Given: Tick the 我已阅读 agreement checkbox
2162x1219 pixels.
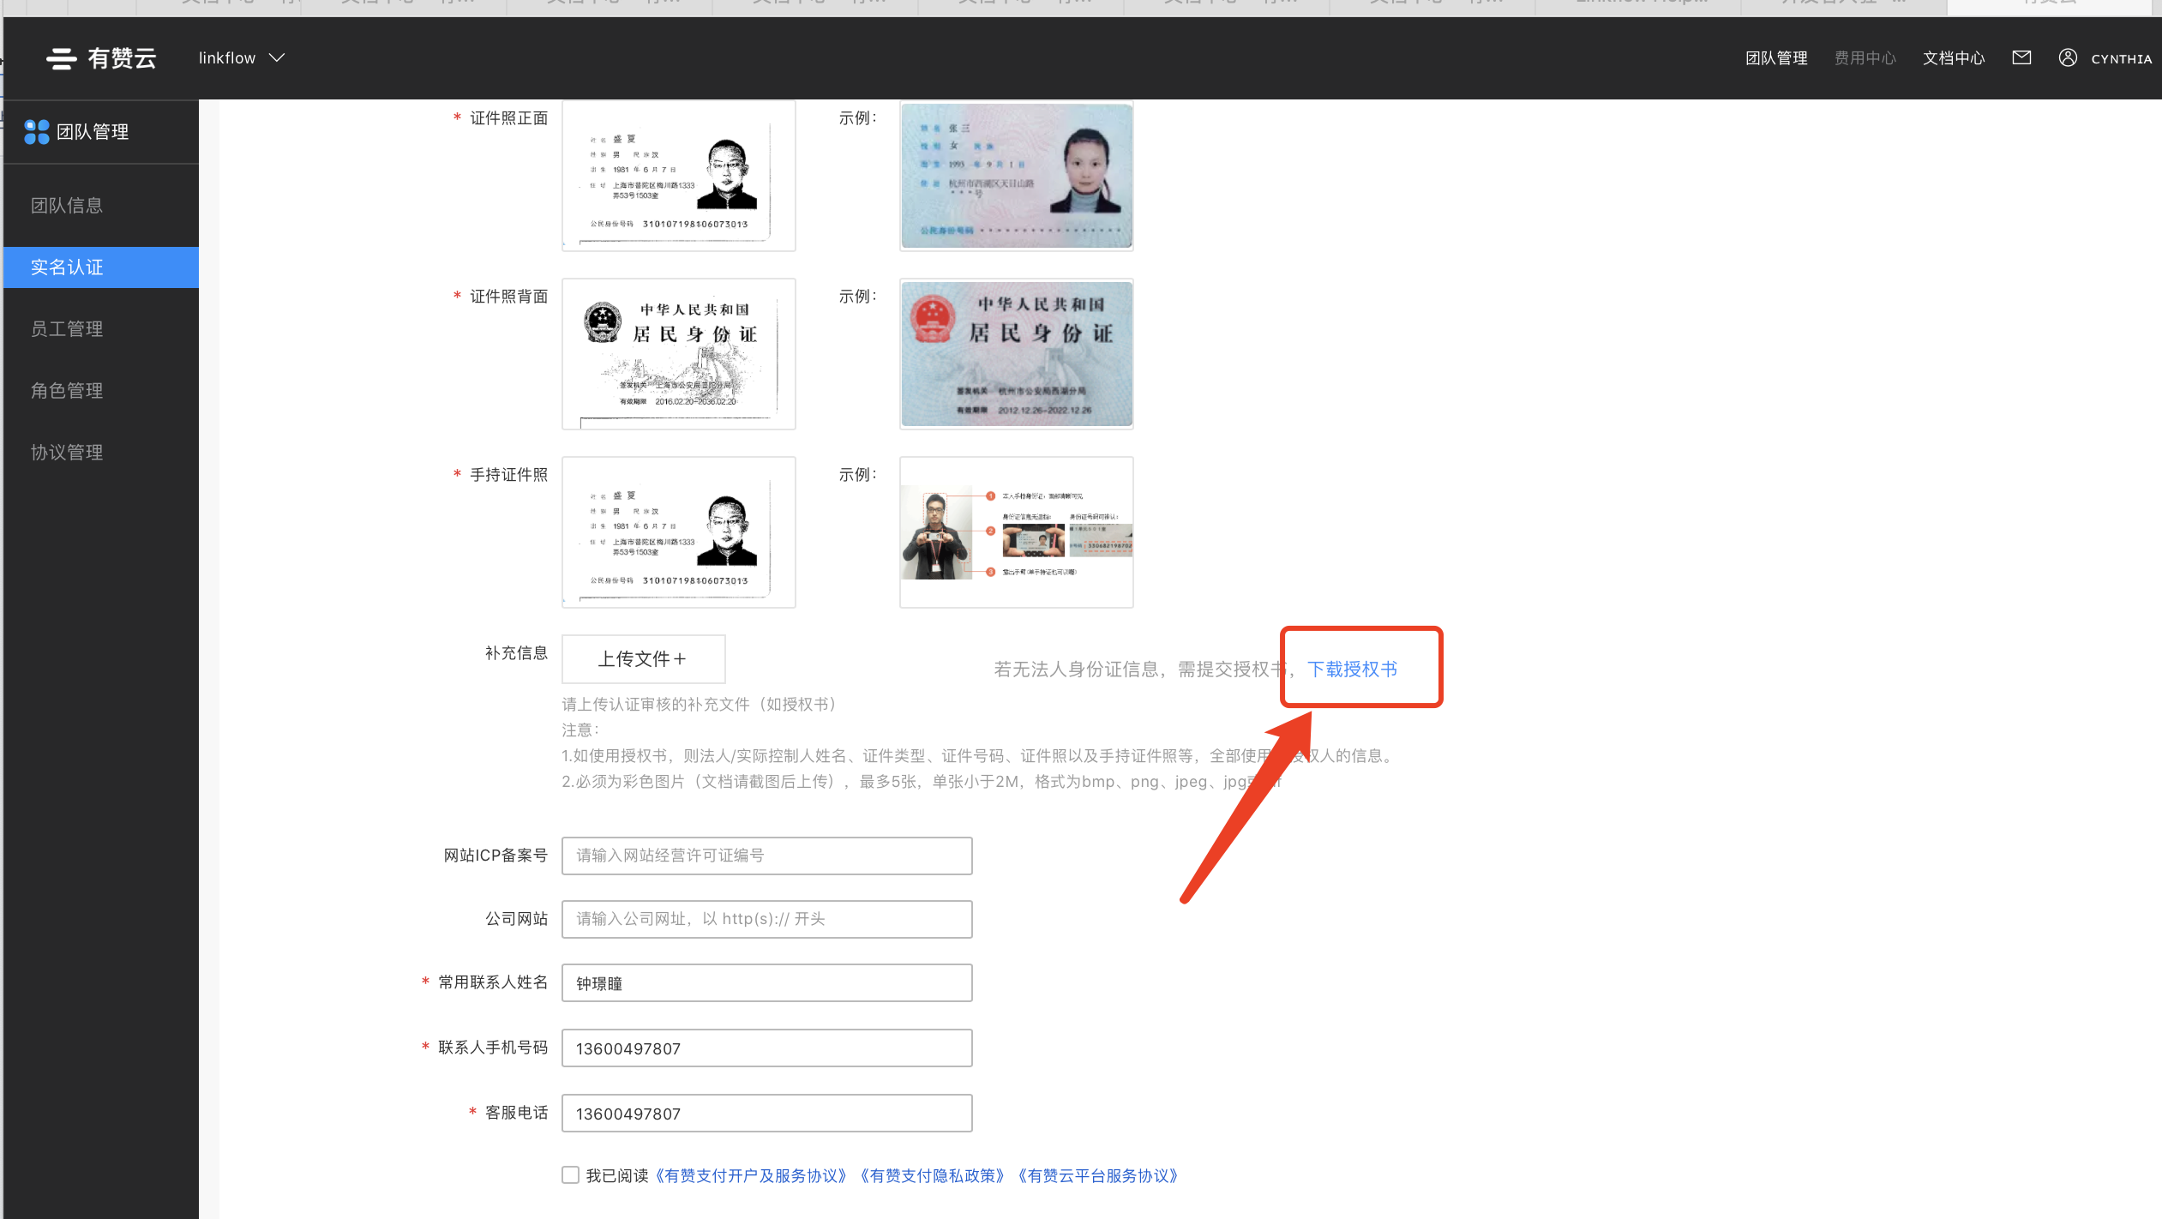Looking at the screenshot, I should point(570,1174).
